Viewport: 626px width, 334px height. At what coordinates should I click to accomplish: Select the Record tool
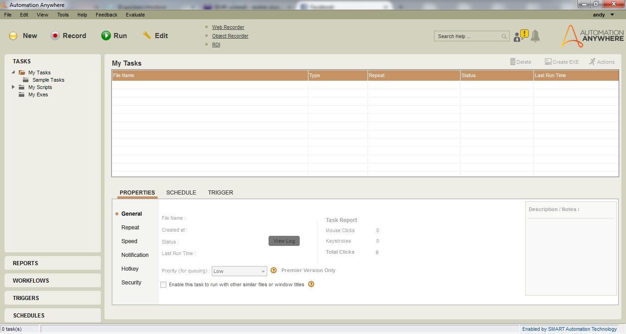click(68, 35)
